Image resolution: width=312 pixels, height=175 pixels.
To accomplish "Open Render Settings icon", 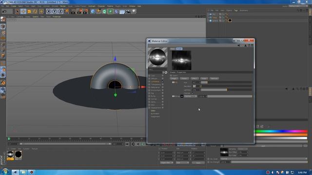I will 85,12.
